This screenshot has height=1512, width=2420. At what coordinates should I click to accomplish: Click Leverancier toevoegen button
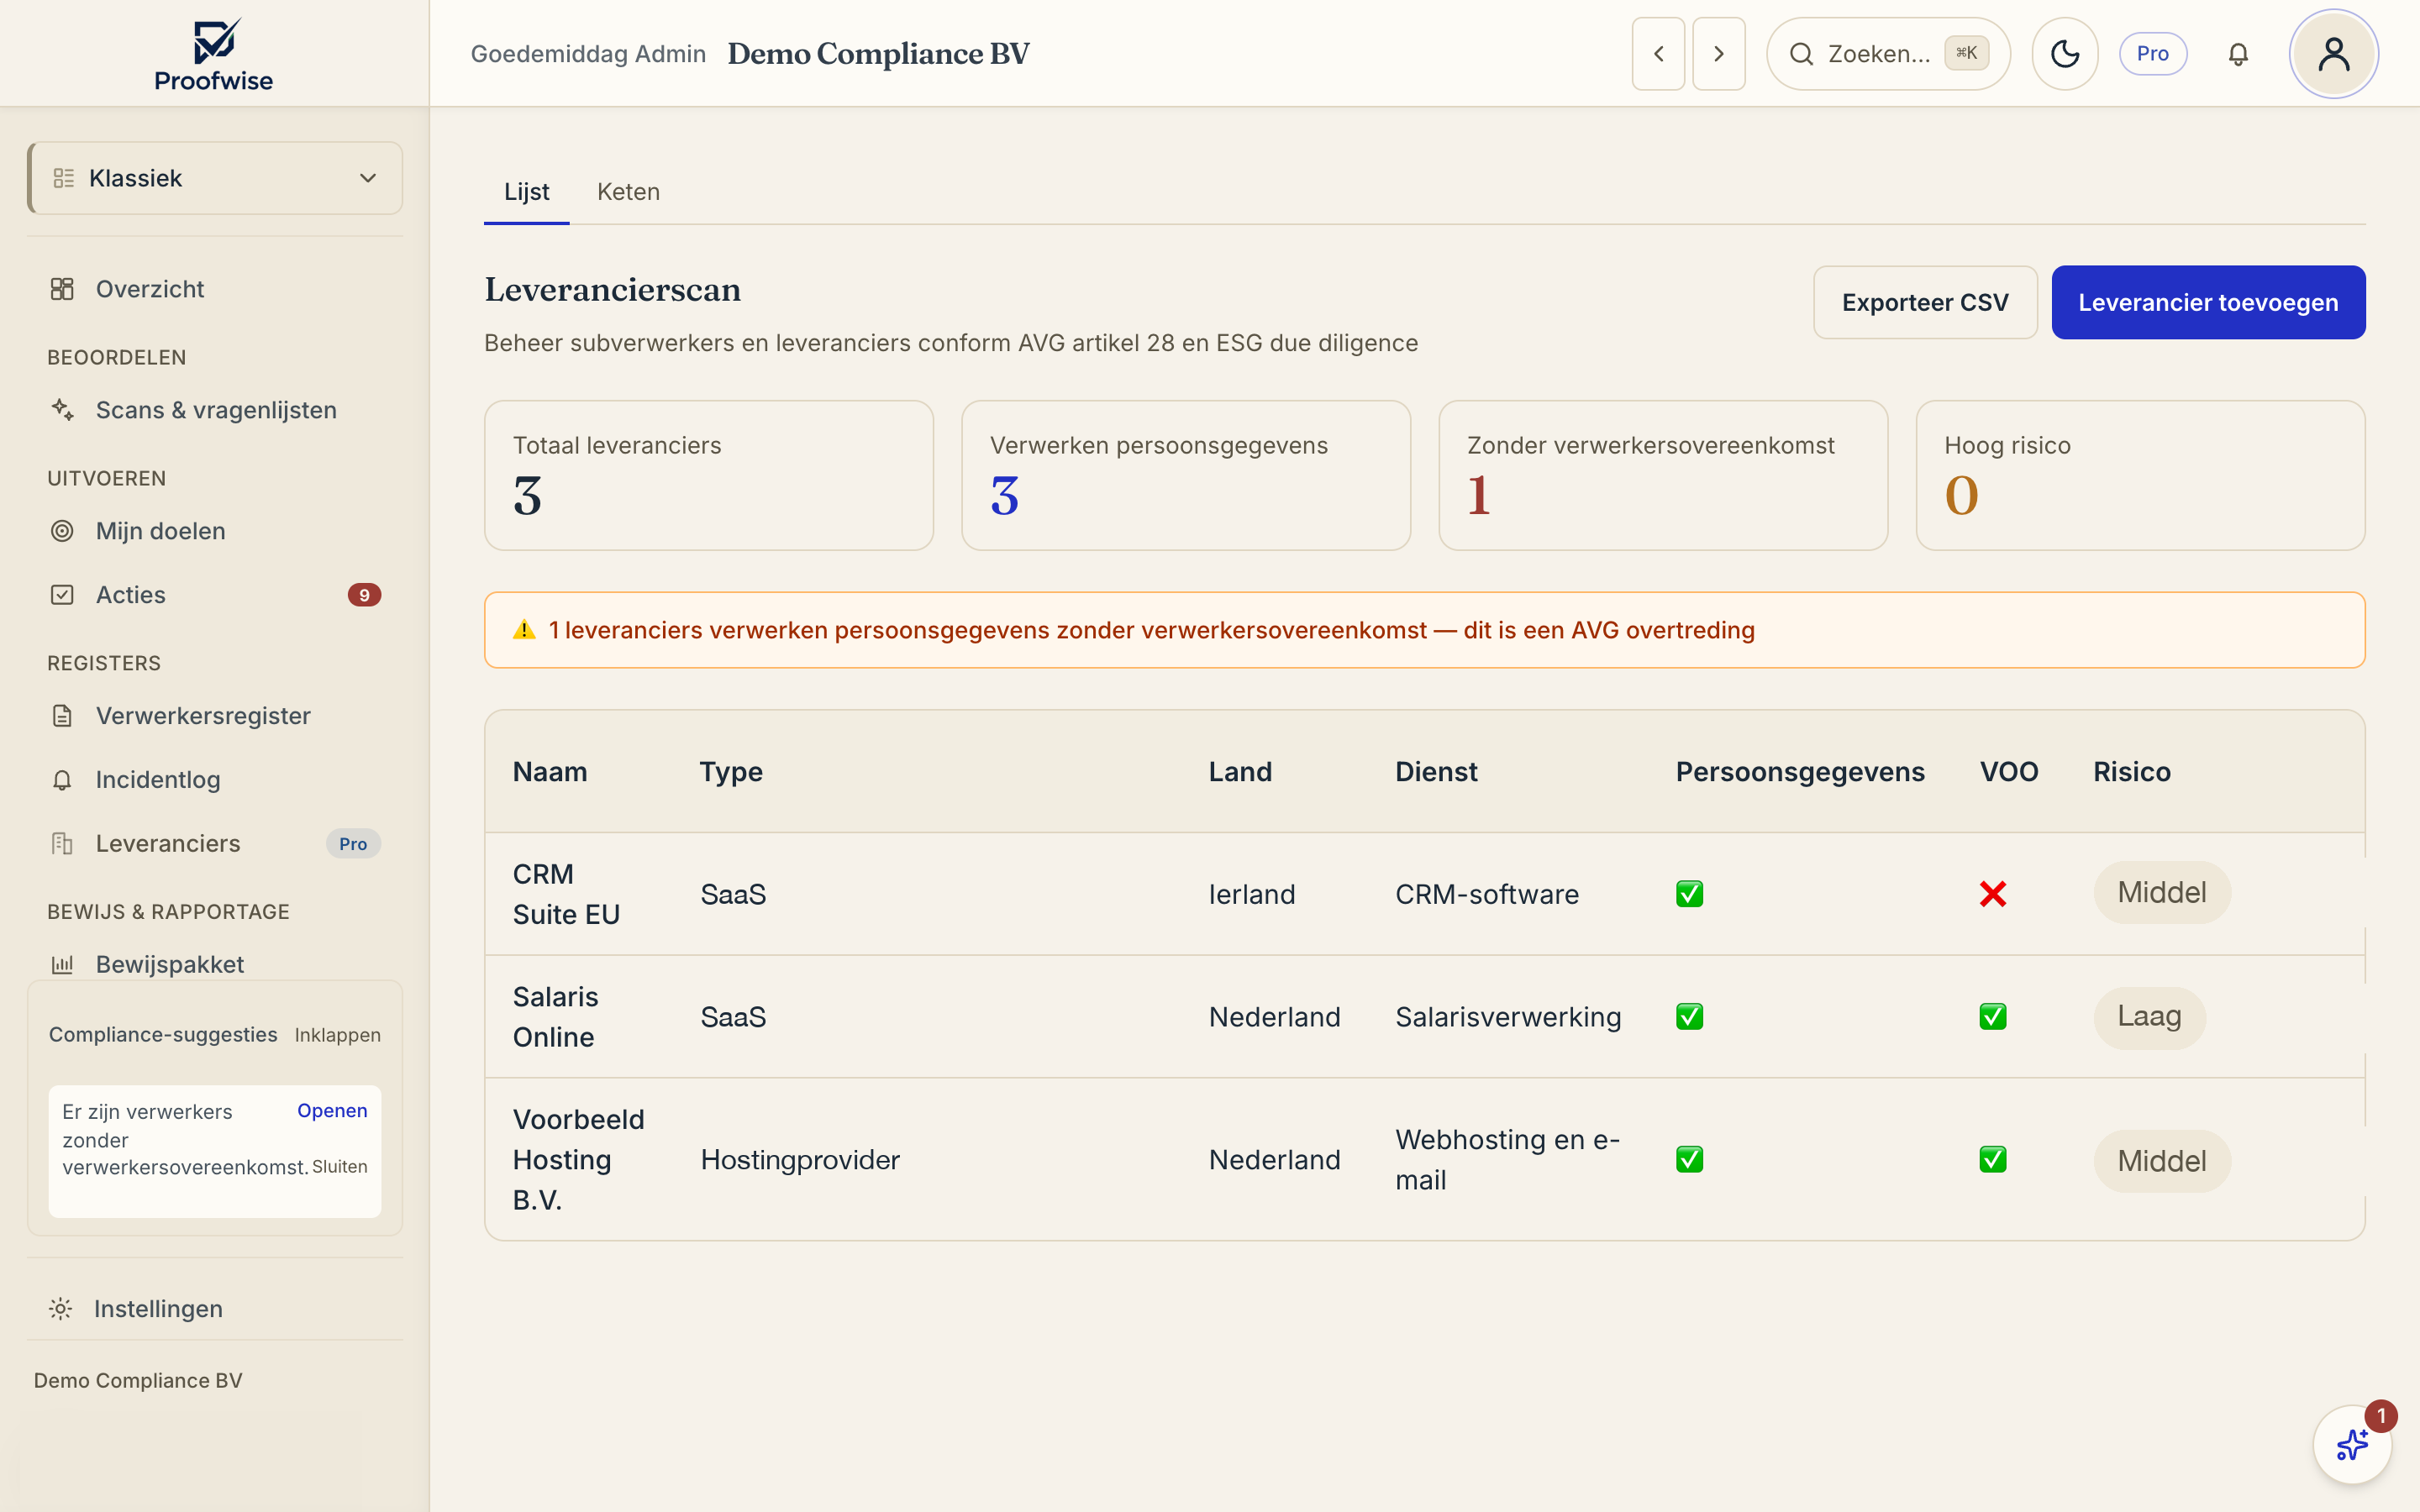coord(2208,302)
